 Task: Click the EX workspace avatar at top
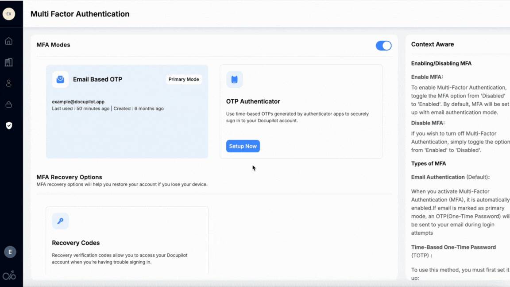click(x=9, y=14)
